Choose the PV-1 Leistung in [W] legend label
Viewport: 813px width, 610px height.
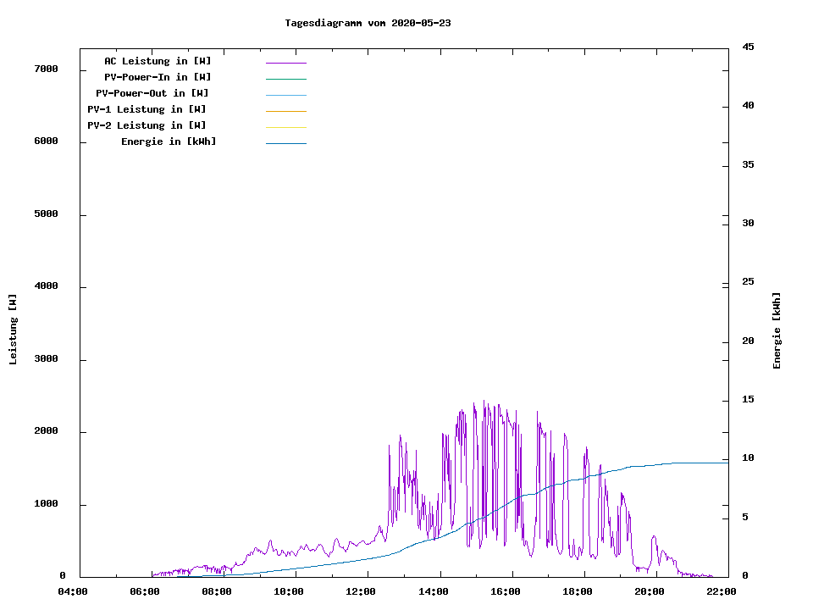click(147, 109)
